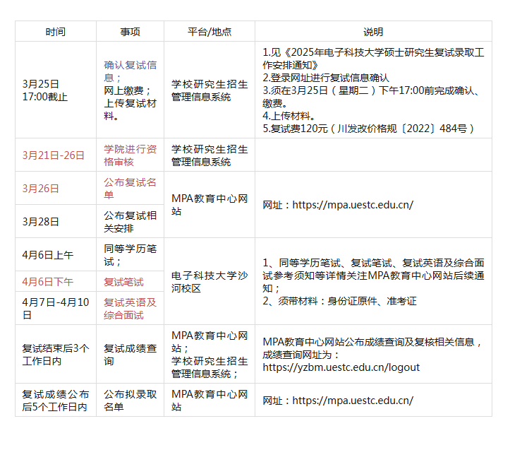Click the 公布复试相关安排 cell
The image size is (510, 450).
tap(130, 221)
